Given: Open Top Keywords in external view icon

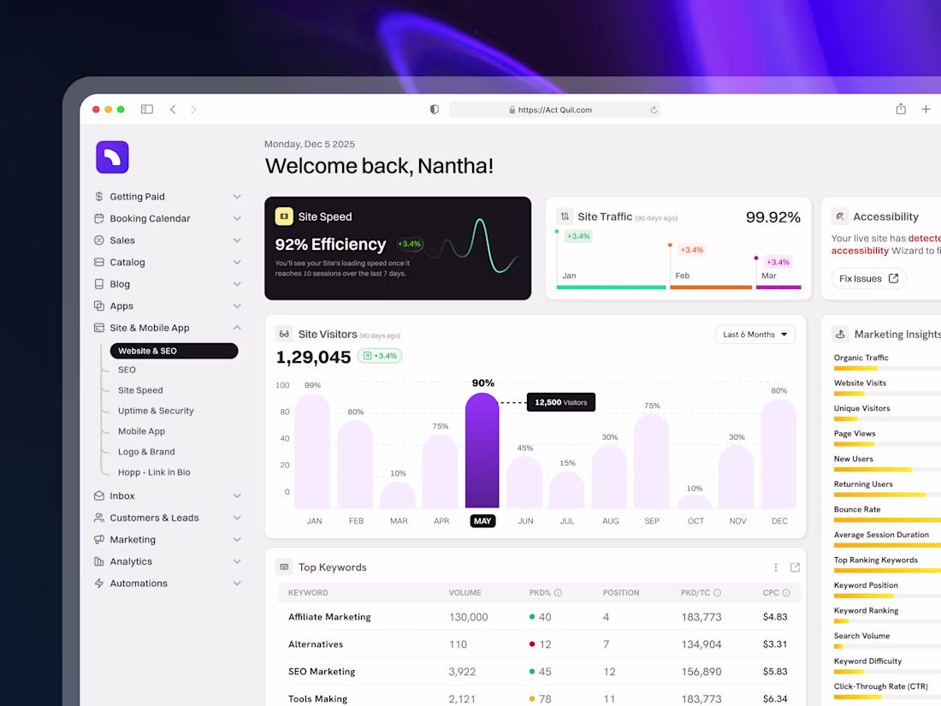Looking at the screenshot, I should tap(796, 567).
